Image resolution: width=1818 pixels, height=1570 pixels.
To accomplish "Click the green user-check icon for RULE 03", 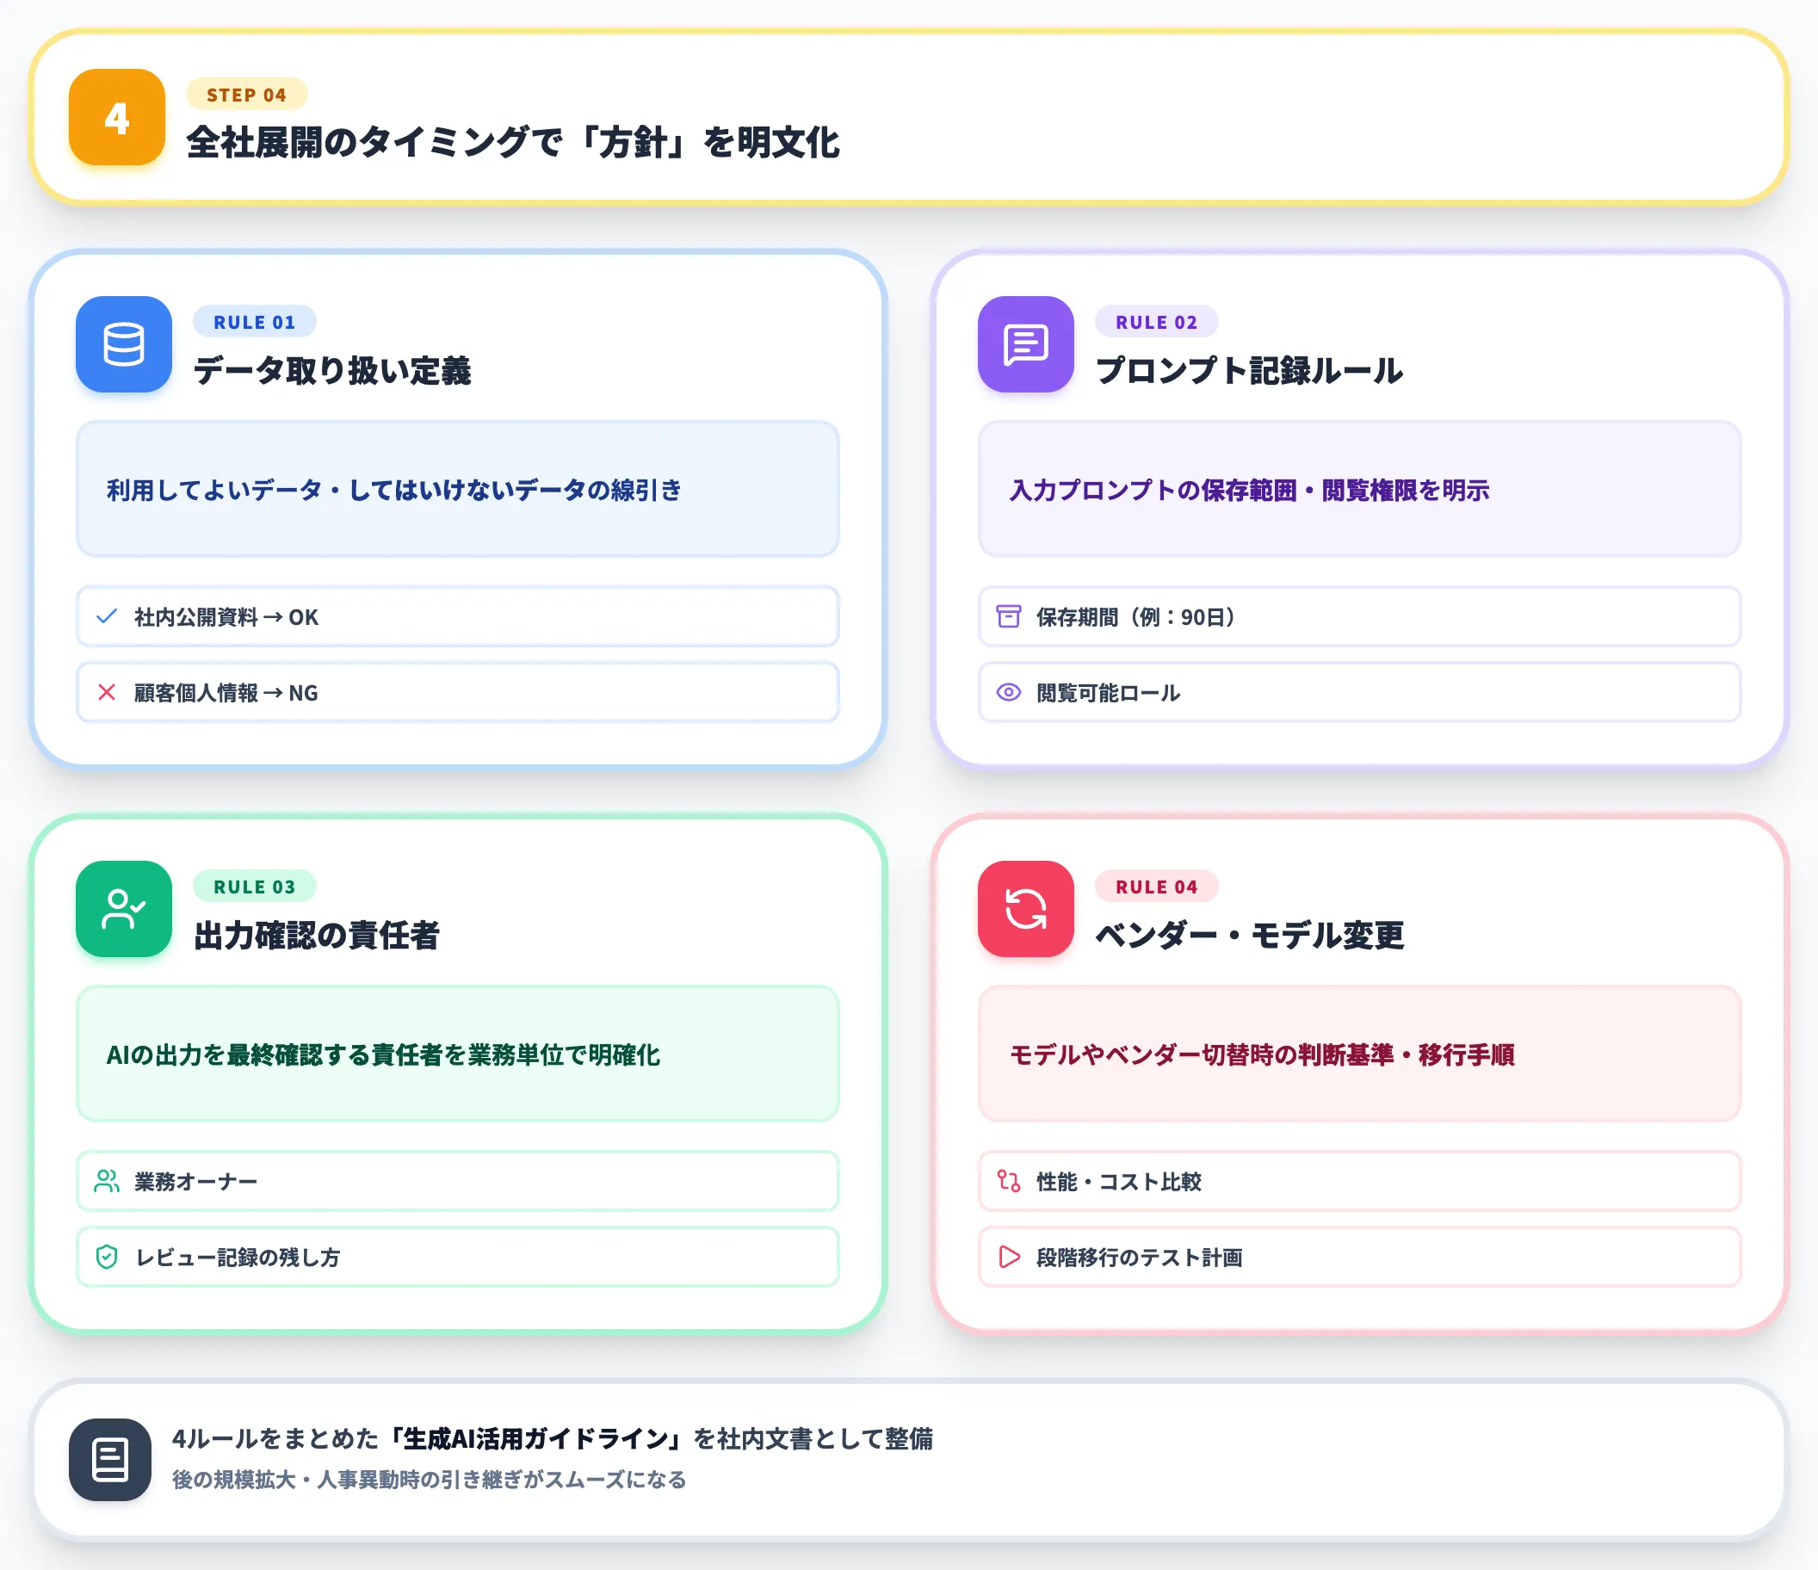I will point(124,908).
